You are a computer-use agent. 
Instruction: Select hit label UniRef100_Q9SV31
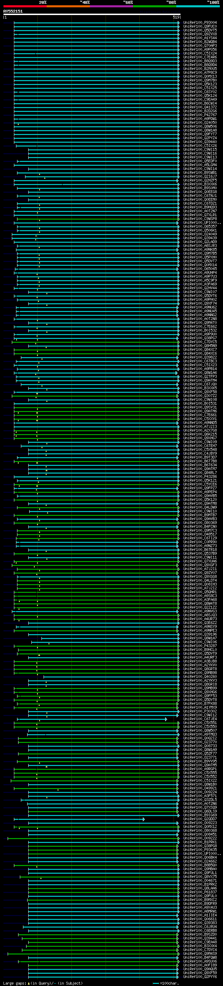click(200, 407)
